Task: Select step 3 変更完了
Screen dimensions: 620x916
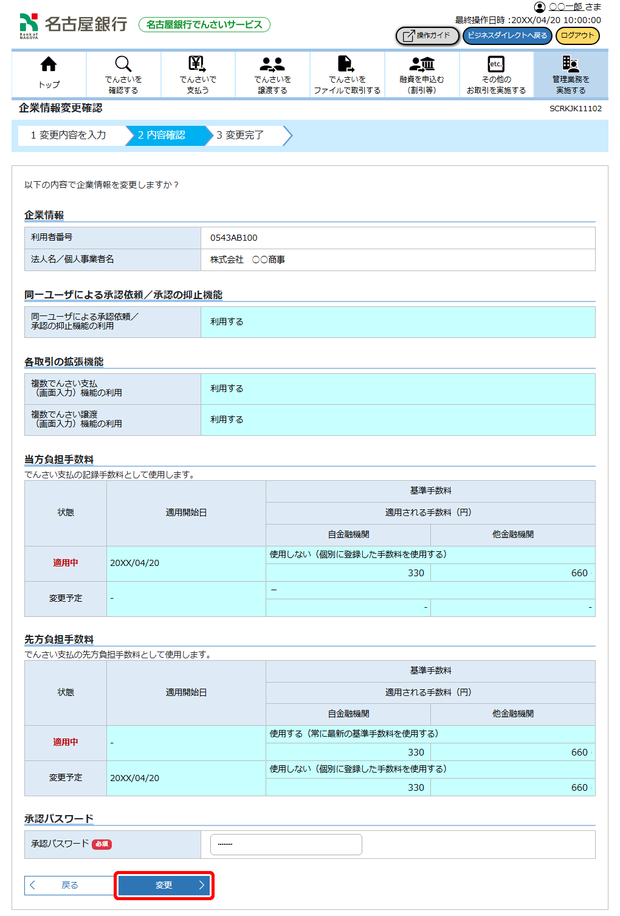Action: pos(240,135)
